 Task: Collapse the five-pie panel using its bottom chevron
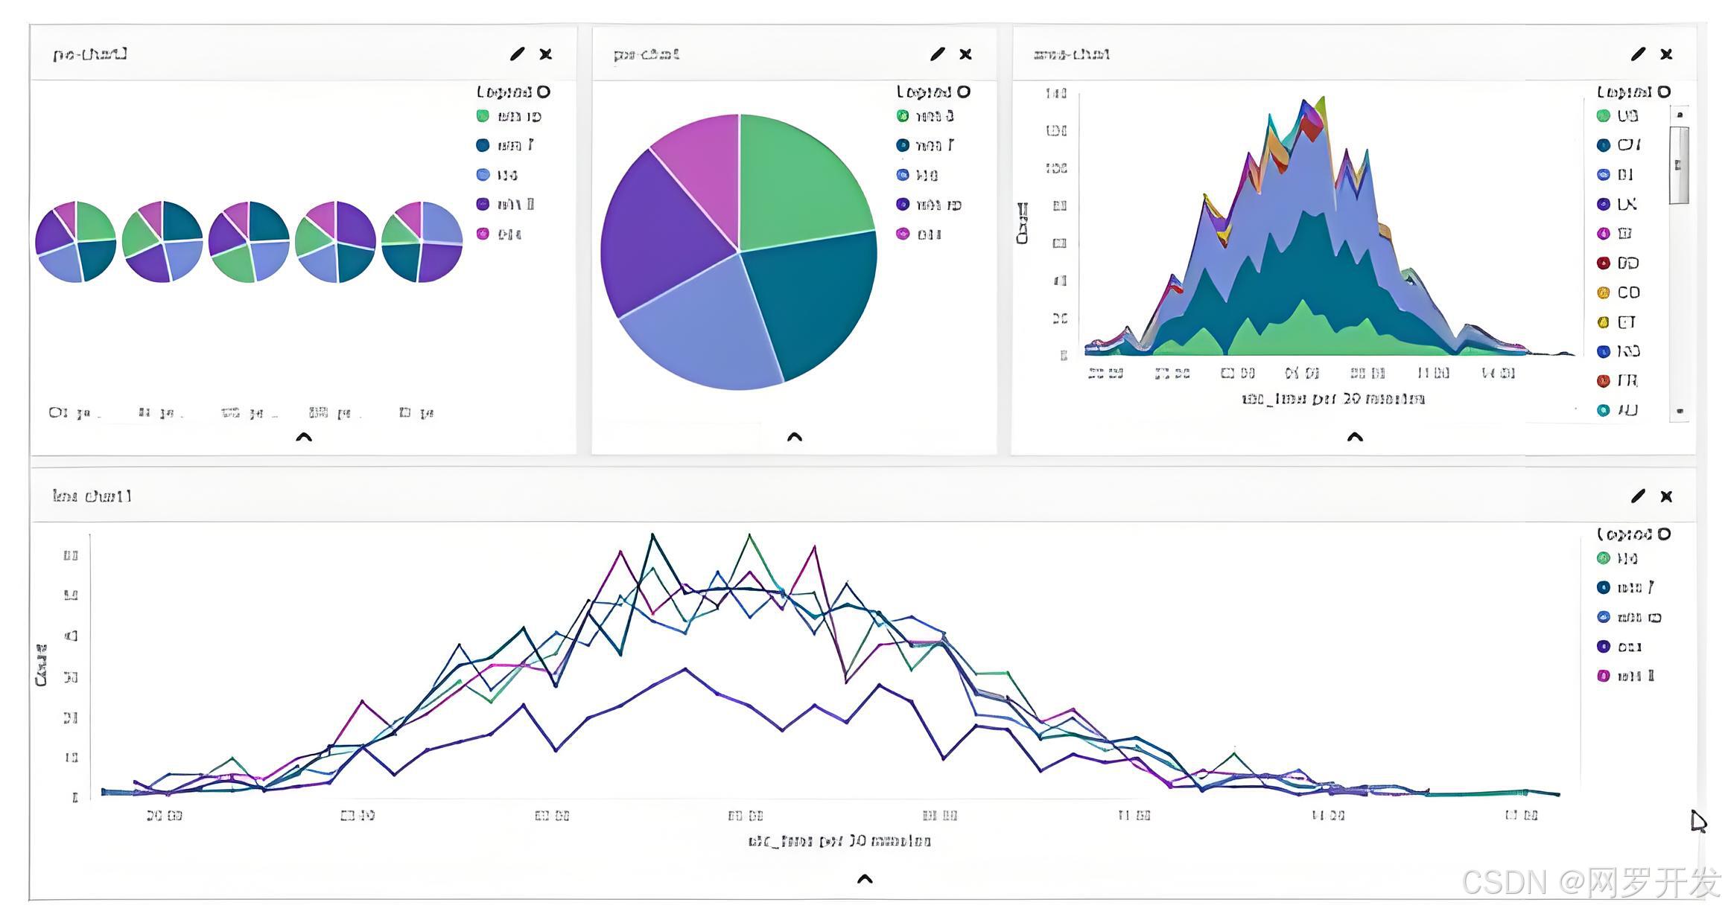[x=304, y=437]
